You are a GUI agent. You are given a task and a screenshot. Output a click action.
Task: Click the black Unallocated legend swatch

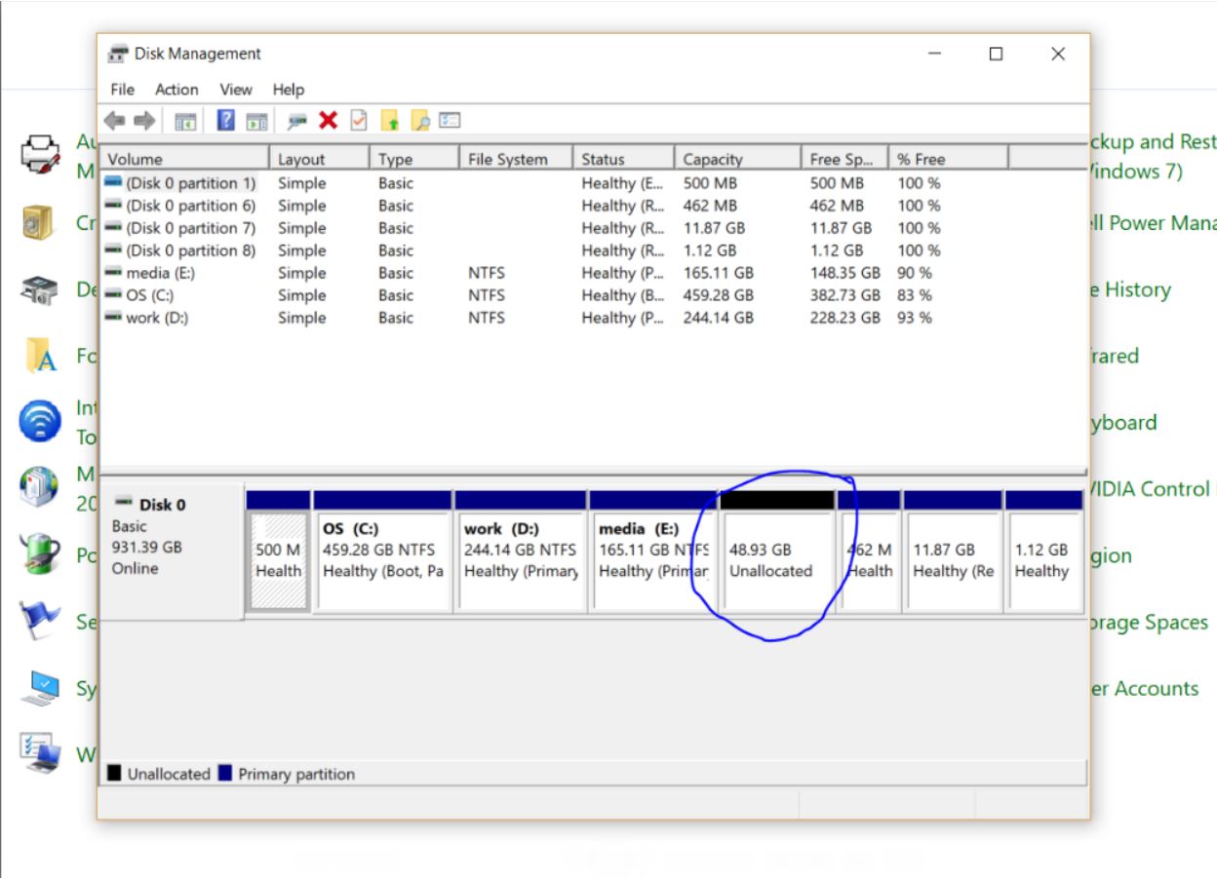[x=114, y=774]
